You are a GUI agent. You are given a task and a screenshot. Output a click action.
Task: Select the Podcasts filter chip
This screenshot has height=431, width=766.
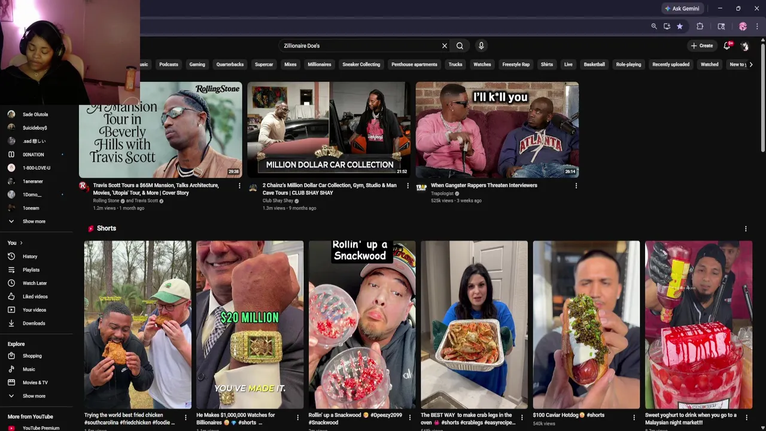pyautogui.click(x=169, y=65)
